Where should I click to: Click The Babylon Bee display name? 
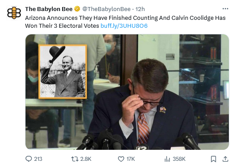49,9
